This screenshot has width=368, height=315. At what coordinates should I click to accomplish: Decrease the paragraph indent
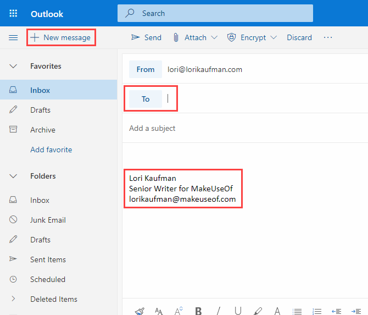tap(337, 311)
